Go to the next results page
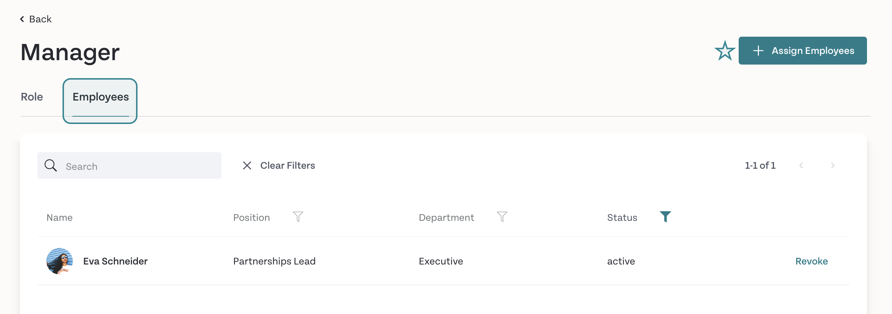This screenshot has height=314, width=892. tap(833, 165)
